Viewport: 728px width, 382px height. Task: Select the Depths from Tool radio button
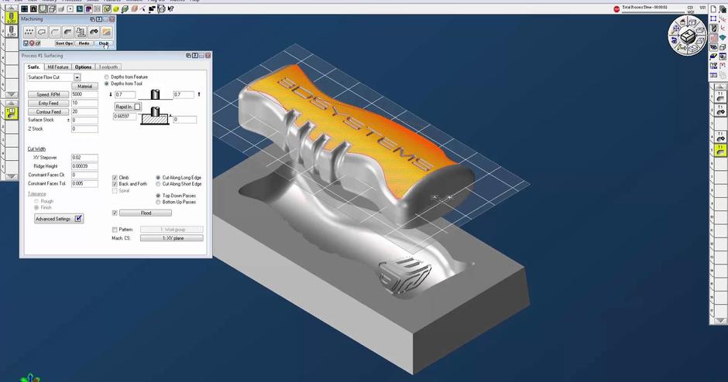(x=107, y=84)
